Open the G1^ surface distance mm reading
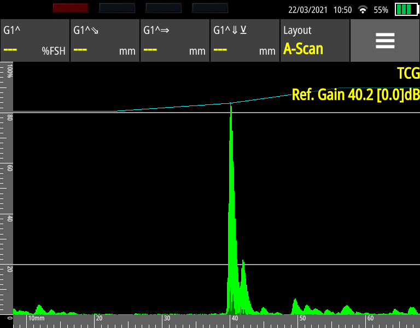This screenshot has width=420, height=328. (174, 41)
